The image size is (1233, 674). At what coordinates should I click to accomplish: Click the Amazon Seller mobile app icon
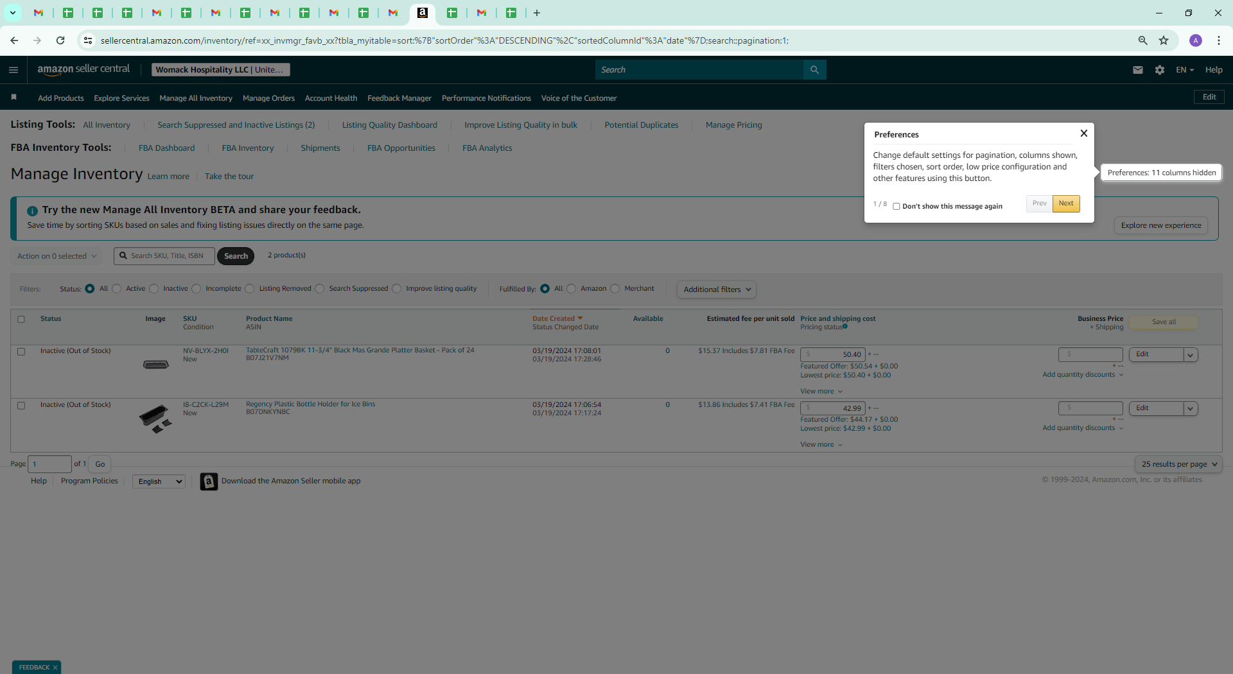tap(209, 481)
